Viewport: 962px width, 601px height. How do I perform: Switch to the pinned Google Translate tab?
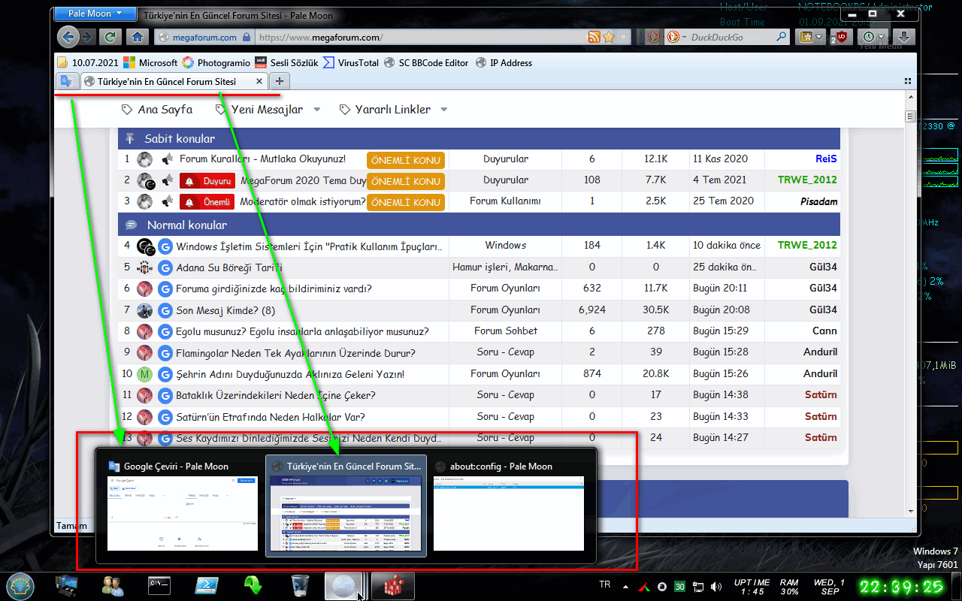(x=66, y=81)
